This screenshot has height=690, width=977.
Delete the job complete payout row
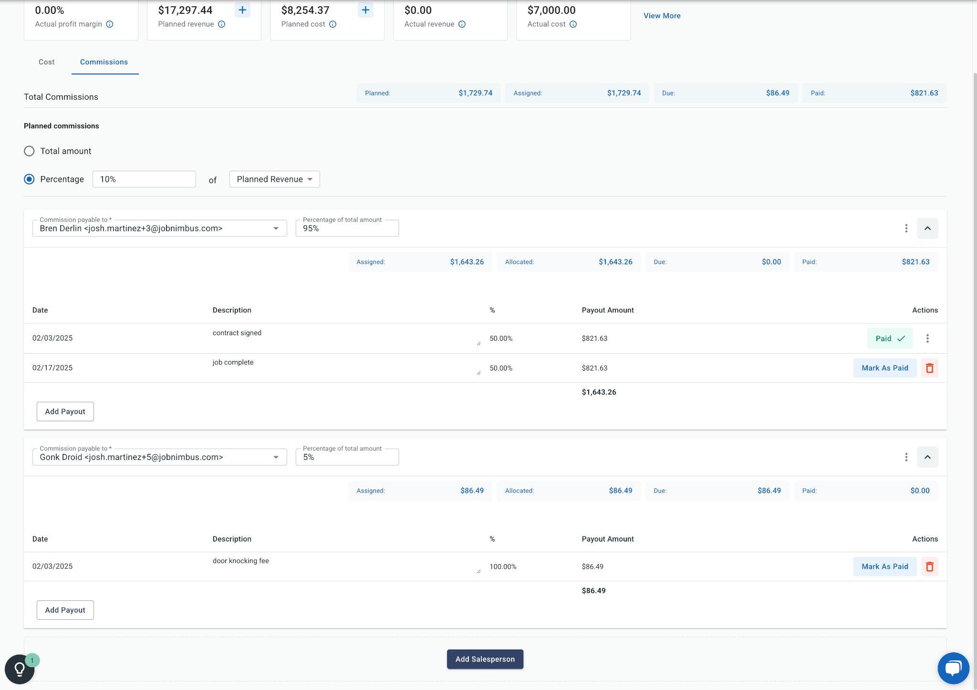(x=929, y=368)
